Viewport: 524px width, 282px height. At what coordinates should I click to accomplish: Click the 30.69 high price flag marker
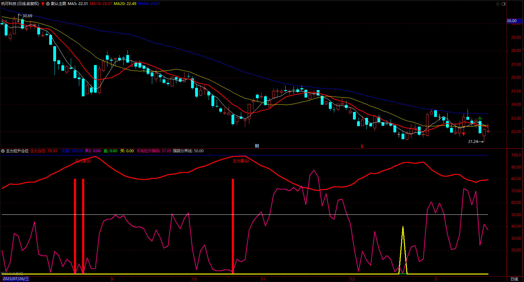[27, 16]
